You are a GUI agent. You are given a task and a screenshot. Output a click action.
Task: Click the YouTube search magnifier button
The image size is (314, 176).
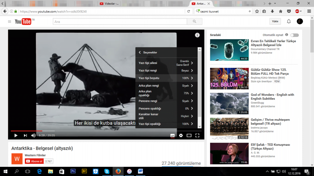(x=194, y=21)
